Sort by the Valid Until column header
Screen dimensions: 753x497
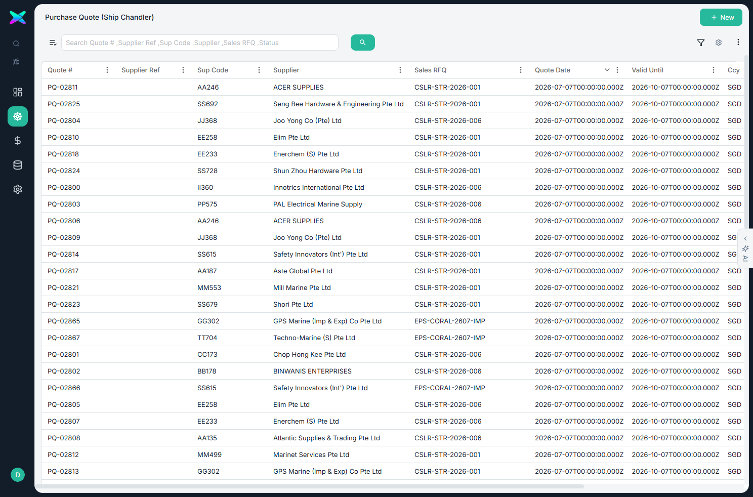(x=647, y=70)
